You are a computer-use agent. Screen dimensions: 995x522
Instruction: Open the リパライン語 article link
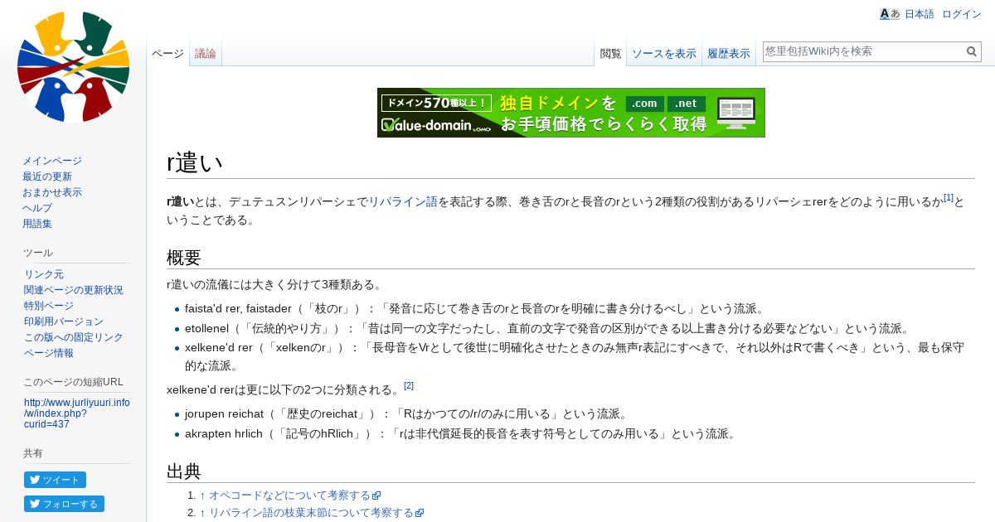click(402, 201)
